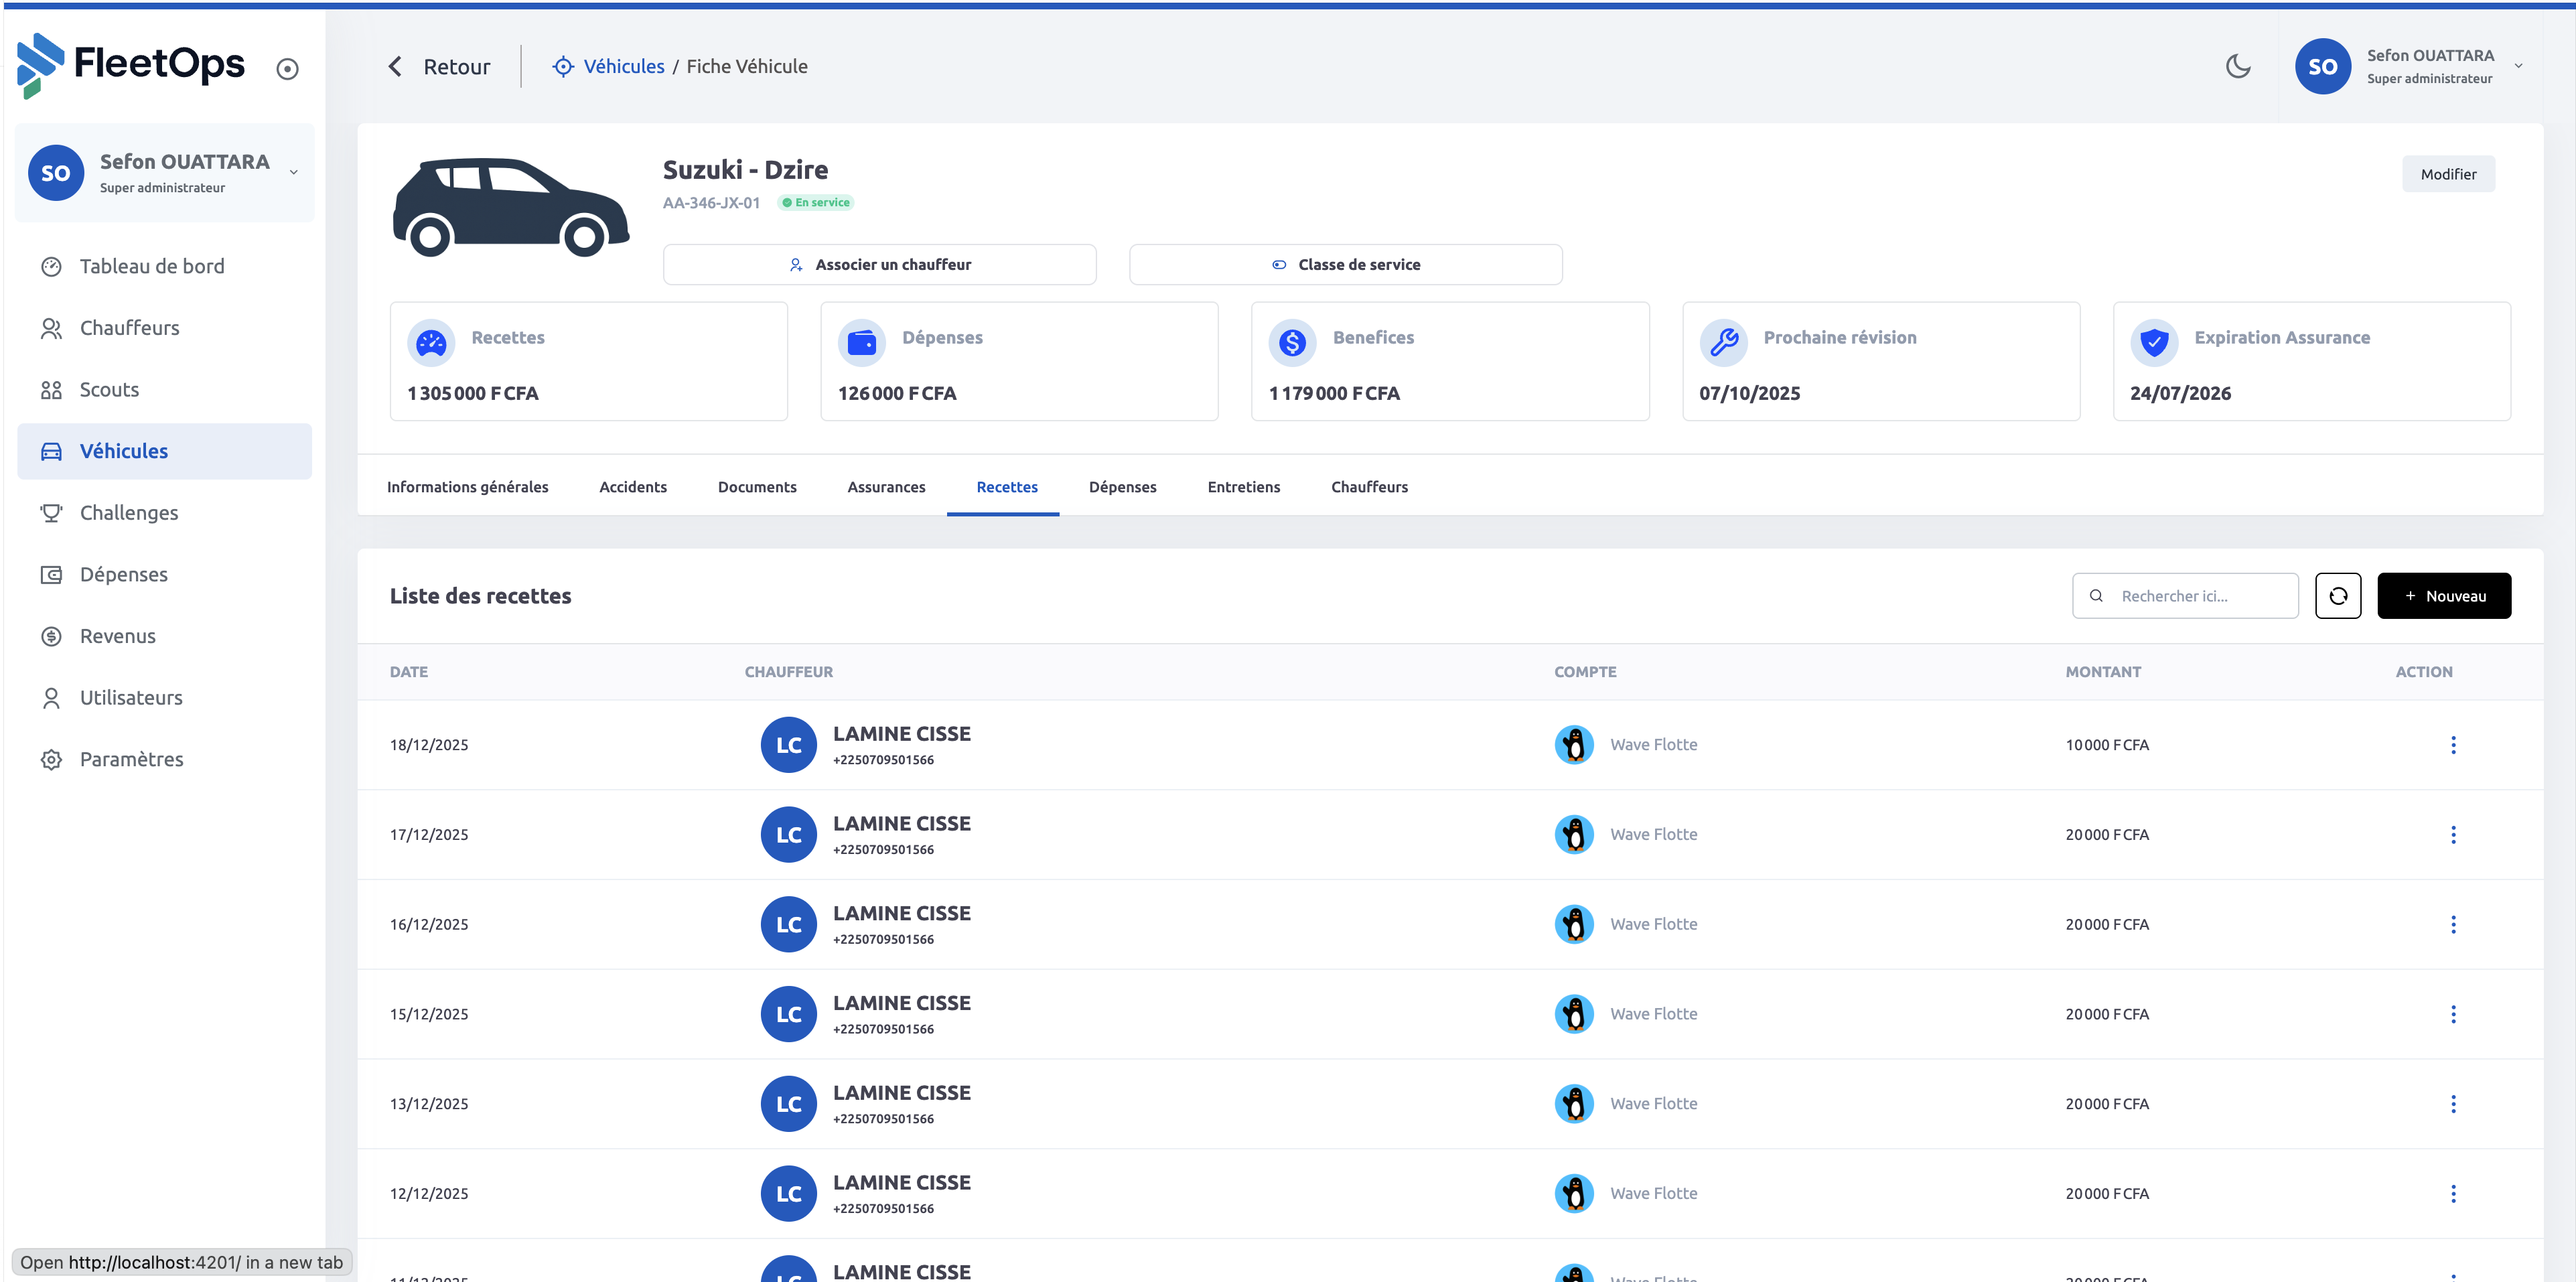Click the Modifier button
The width and height of the screenshot is (2576, 1282).
[x=2447, y=174]
